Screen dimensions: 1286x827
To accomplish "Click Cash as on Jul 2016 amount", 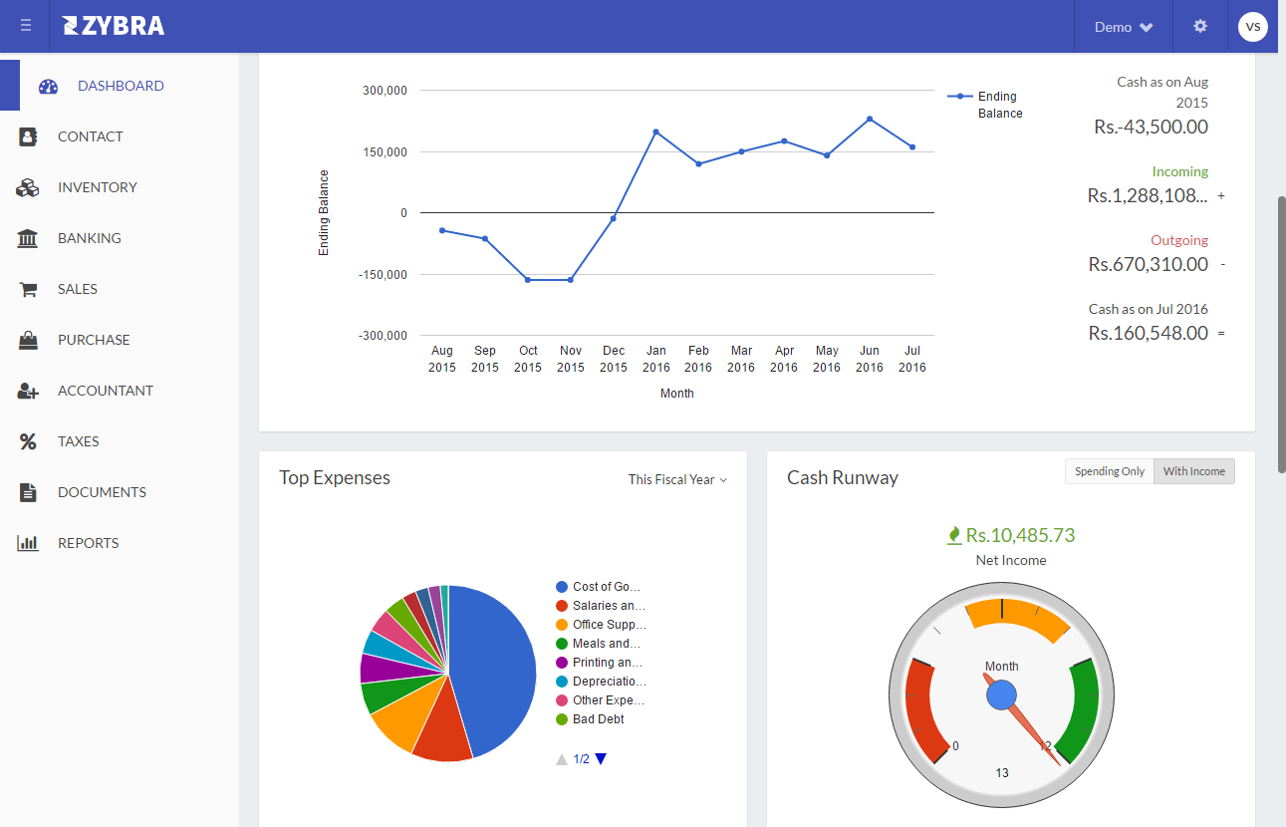I will [x=1149, y=333].
